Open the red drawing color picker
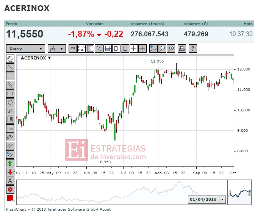 10,198
